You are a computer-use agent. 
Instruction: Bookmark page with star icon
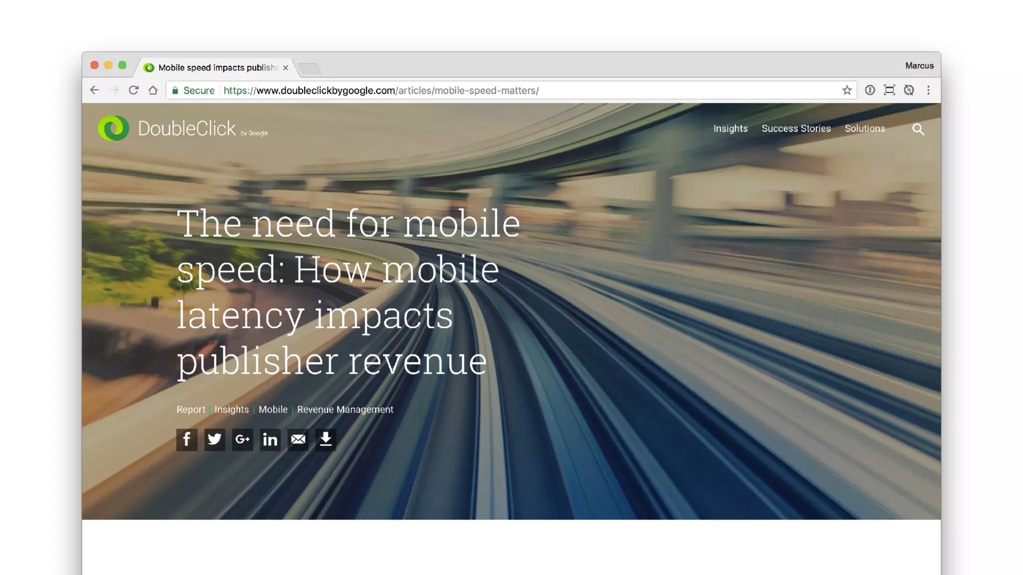pyautogui.click(x=847, y=90)
